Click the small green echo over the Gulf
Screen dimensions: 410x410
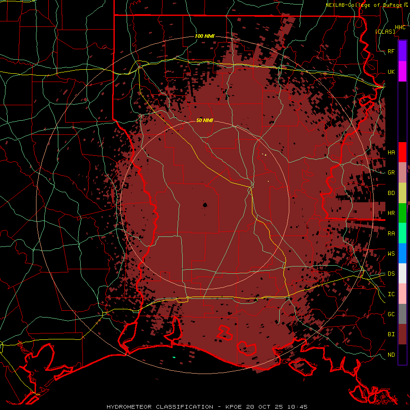click(x=174, y=357)
